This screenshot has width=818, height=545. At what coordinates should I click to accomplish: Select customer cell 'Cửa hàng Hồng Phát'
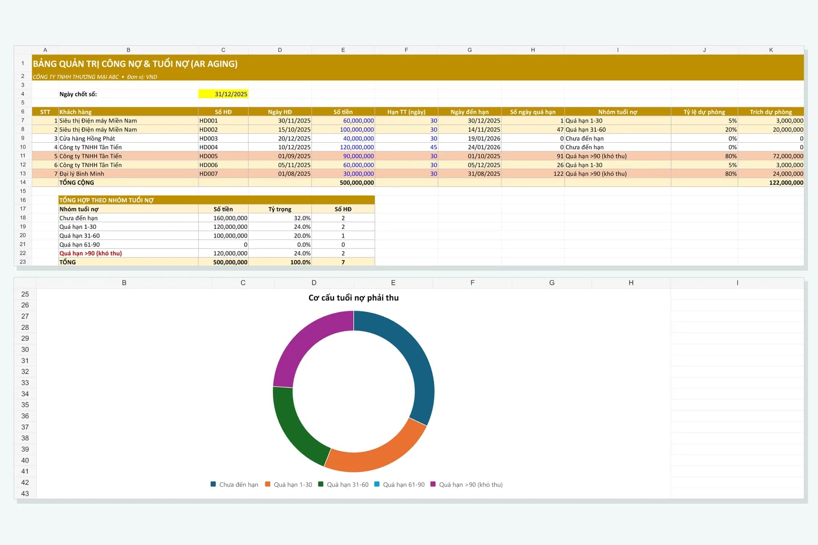pyautogui.click(x=128, y=139)
